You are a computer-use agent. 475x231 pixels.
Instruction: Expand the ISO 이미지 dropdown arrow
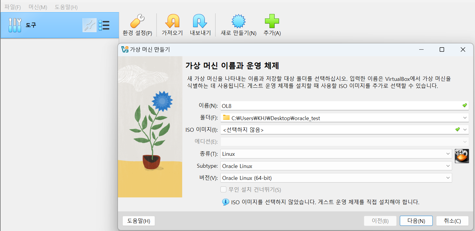point(465,130)
